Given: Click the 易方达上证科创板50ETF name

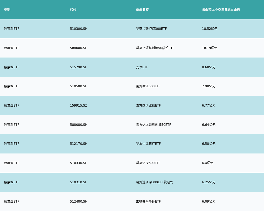Looking at the screenshot, I should pyautogui.click(x=153, y=125).
